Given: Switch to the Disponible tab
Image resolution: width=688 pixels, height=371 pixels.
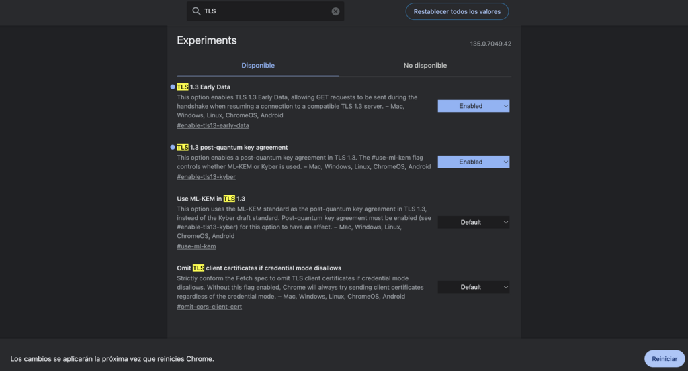Looking at the screenshot, I should 258,66.
